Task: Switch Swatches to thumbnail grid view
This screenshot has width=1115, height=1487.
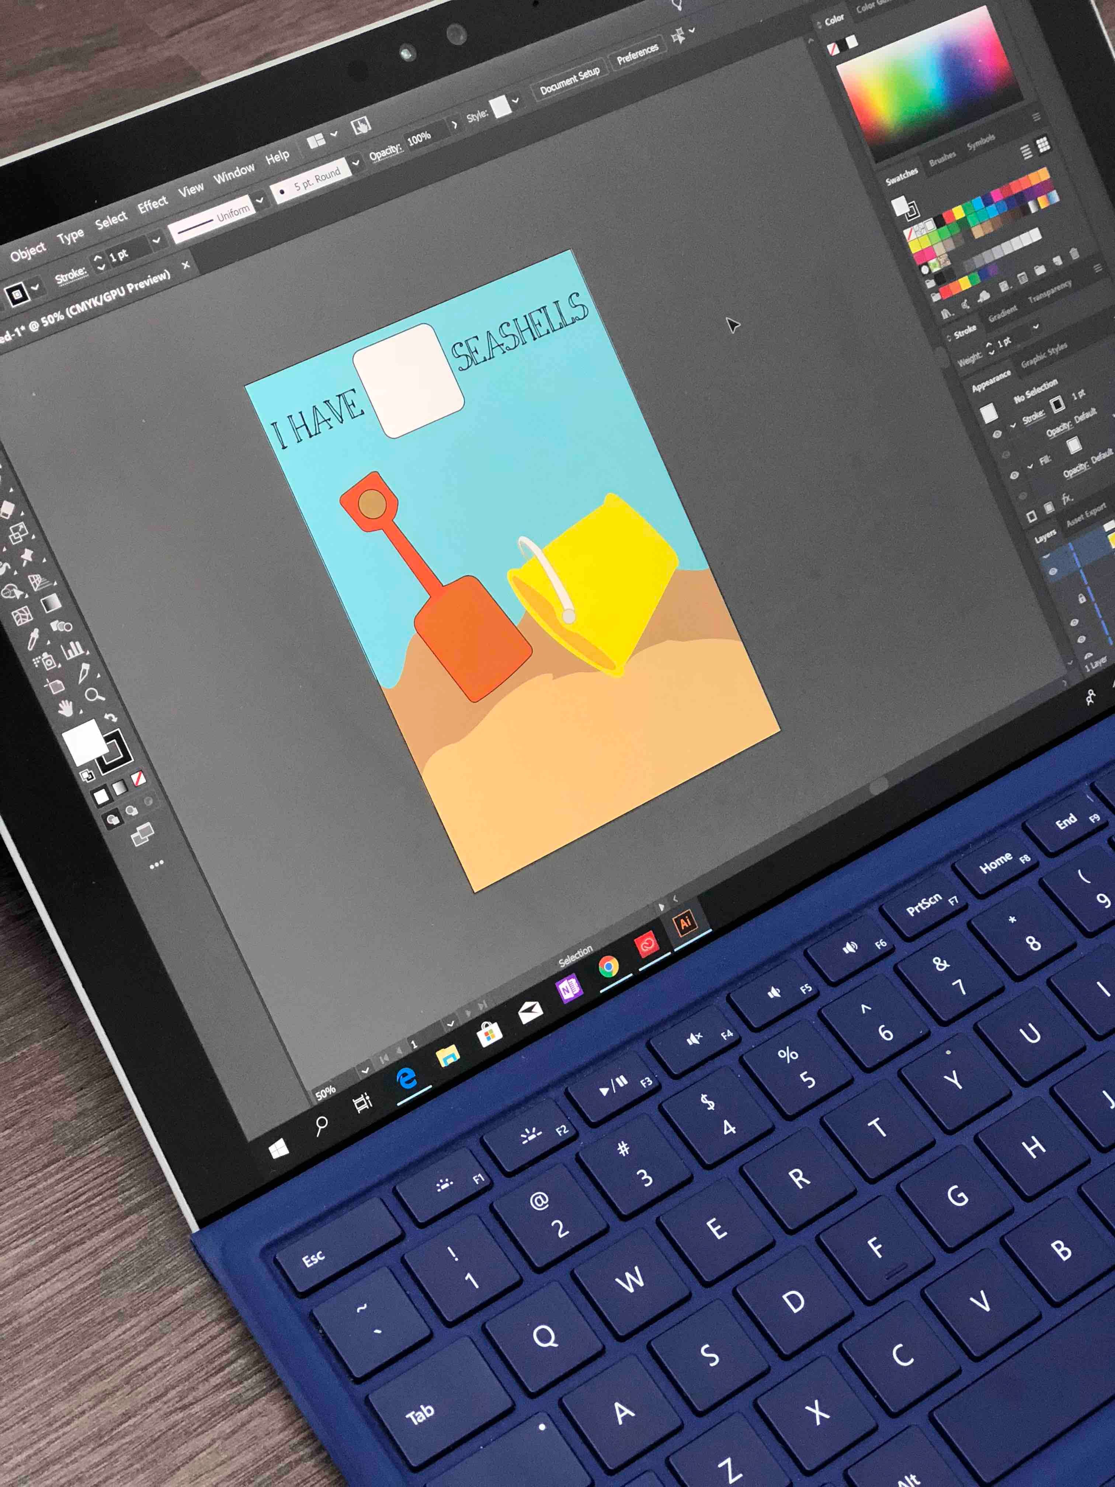Action: pyautogui.click(x=1042, y=145)
